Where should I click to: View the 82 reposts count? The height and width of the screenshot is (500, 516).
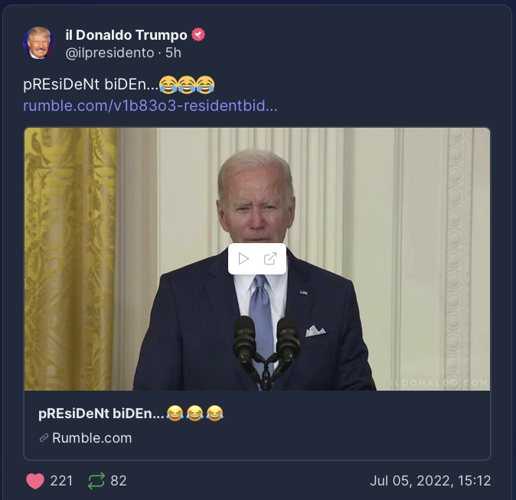[x=119, y=481]
